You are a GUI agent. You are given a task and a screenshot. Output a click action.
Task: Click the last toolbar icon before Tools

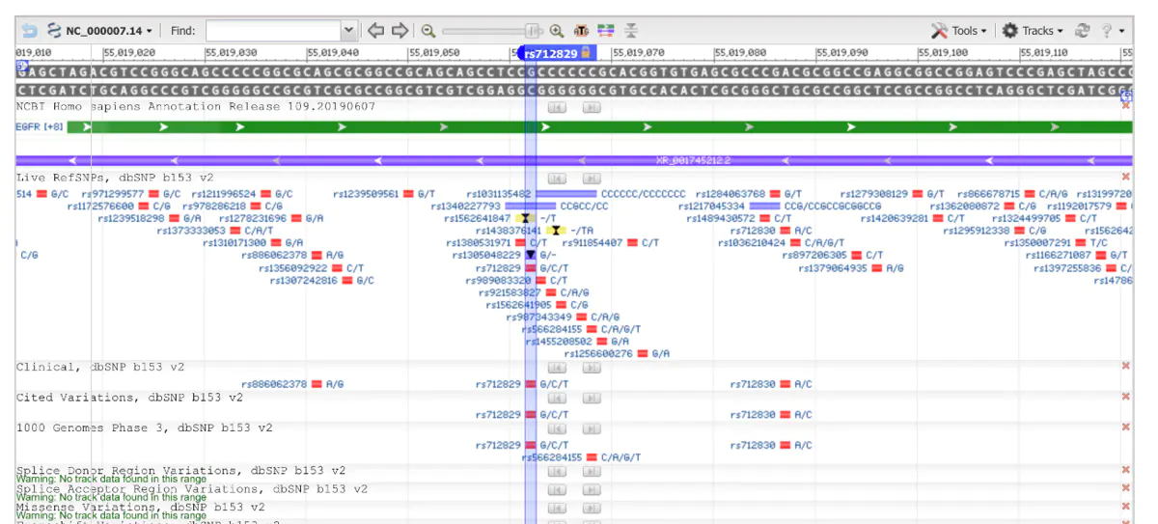[x=631, y=31]
